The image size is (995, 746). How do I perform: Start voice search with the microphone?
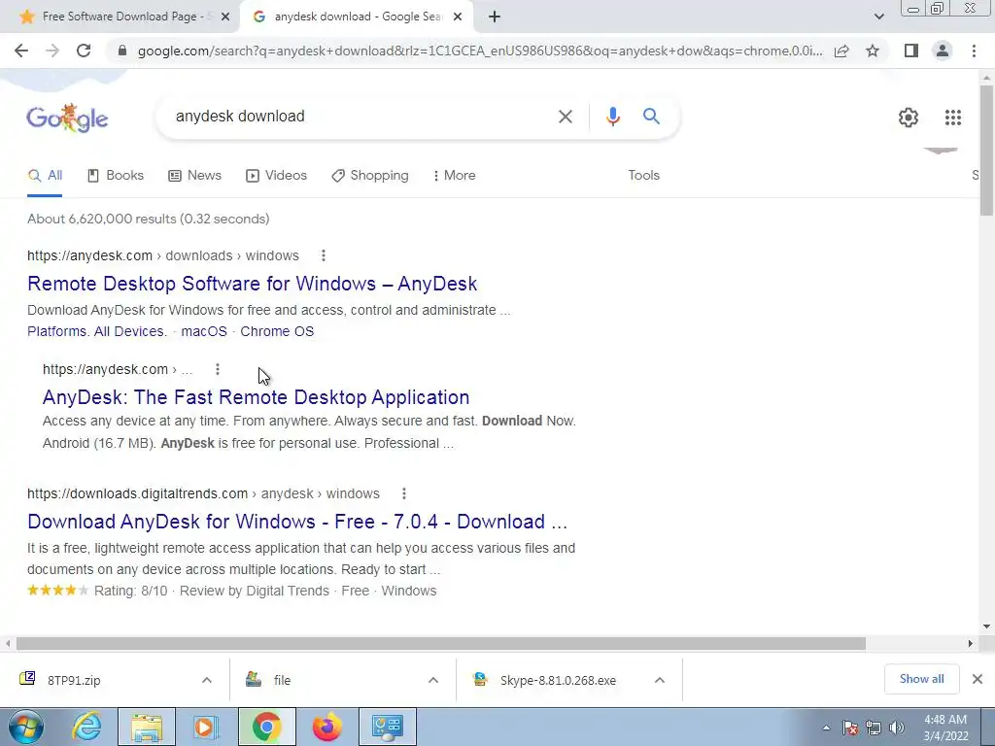612,117
